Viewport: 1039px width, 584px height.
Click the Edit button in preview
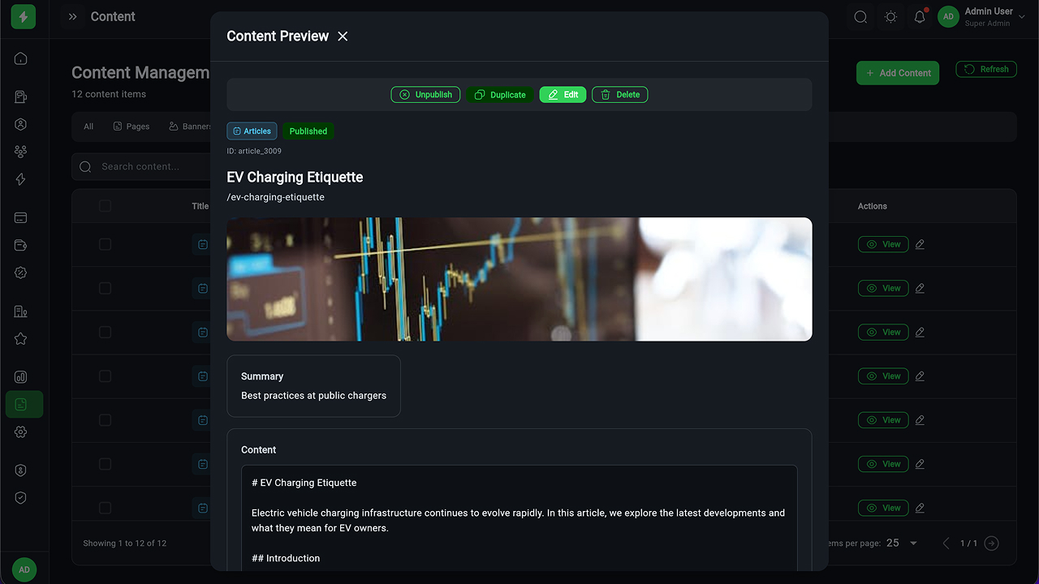pos(563,95)
